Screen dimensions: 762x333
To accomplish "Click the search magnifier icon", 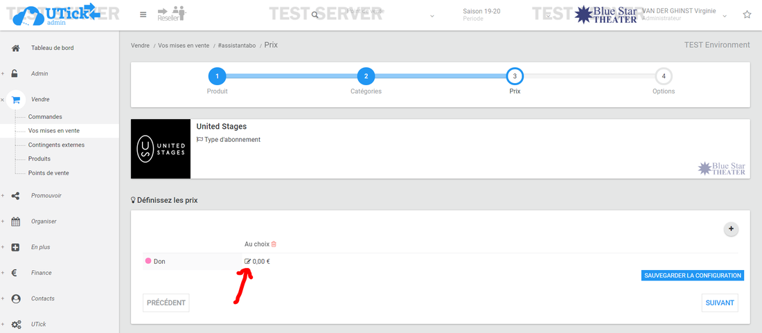I will coord(315,15).
